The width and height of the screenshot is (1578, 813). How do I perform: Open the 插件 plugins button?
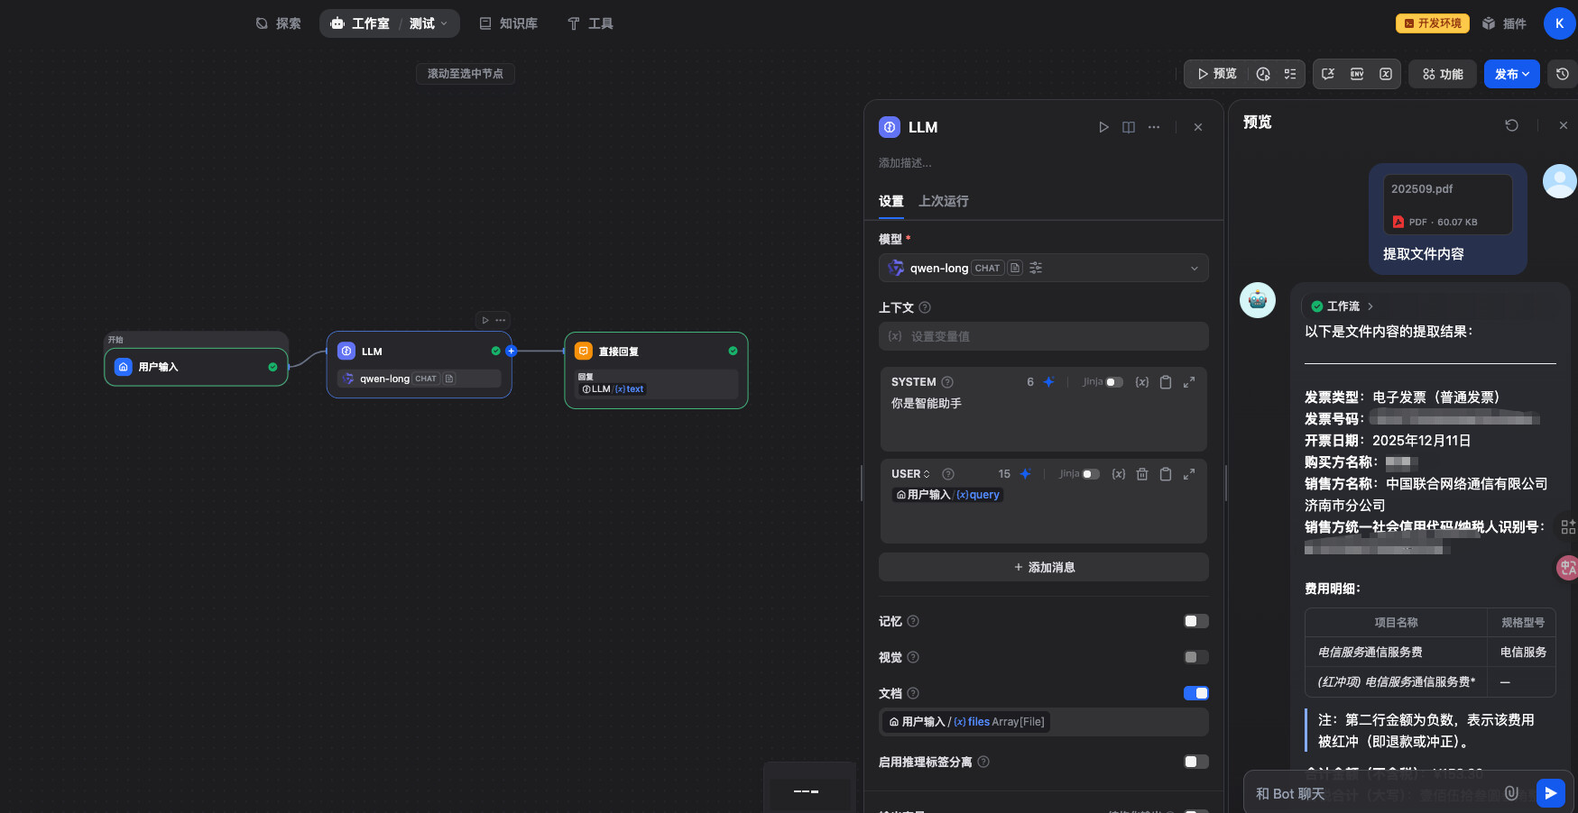1505,23
